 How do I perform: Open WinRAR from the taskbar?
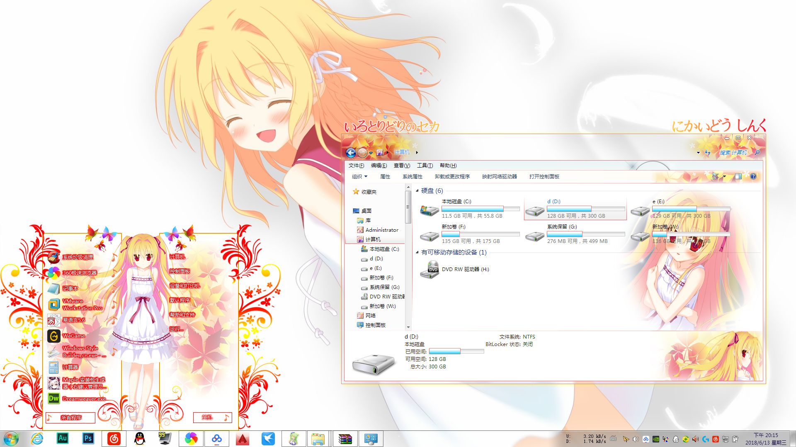345,439
